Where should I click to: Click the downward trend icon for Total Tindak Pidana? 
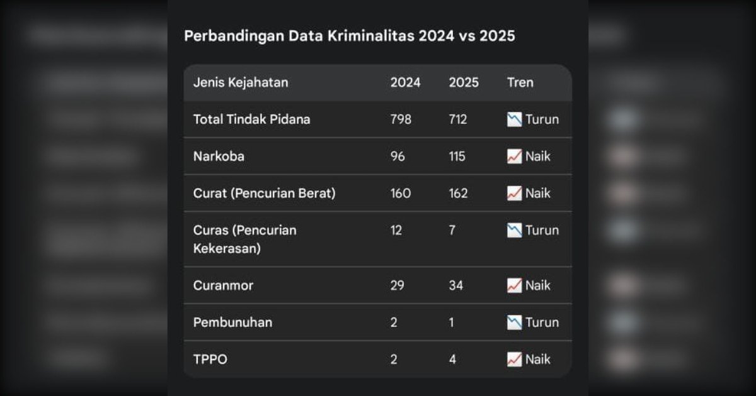point(514,119)
